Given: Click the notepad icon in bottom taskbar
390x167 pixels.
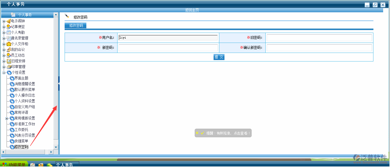Looking at the screenshot, I should click(x=33, y=165).
